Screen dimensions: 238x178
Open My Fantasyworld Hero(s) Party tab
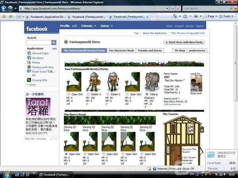tap(84, 51)
